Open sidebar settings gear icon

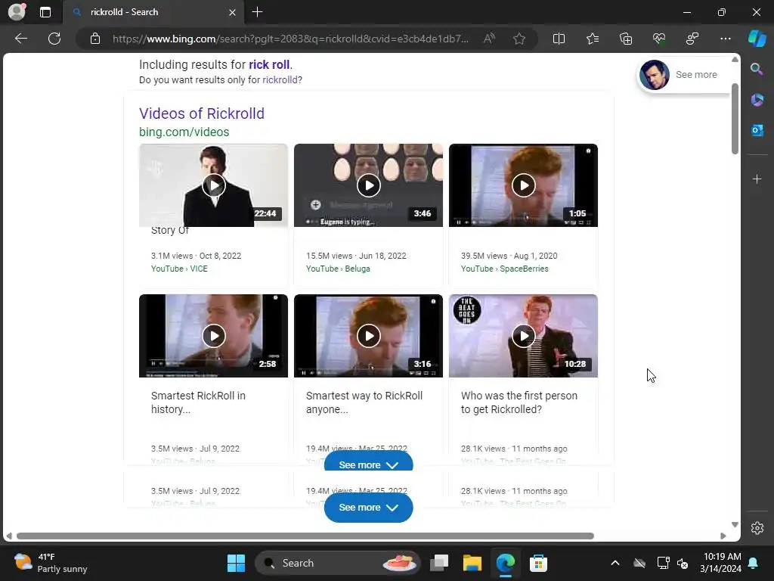pyautogui.click(x=757, y=527)
